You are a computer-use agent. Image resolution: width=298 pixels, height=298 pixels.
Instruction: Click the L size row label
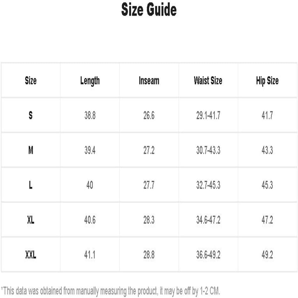tap(31, 185)
